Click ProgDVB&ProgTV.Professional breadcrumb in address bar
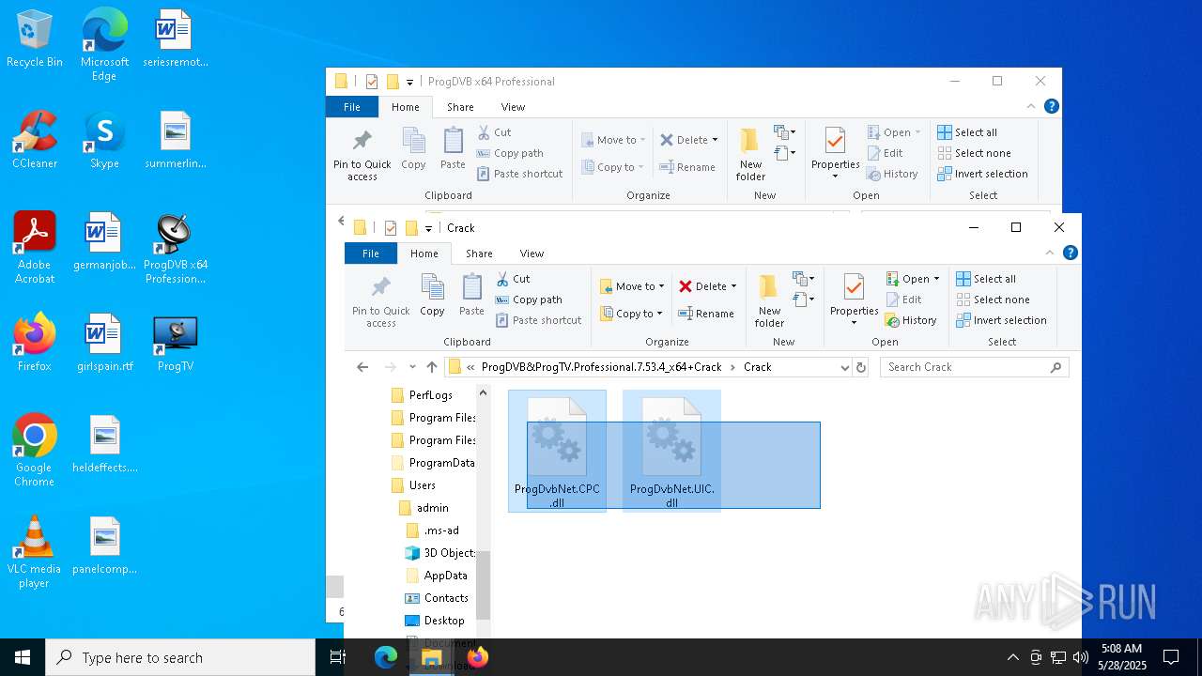 pyautogui.click(x=602, y=367)
